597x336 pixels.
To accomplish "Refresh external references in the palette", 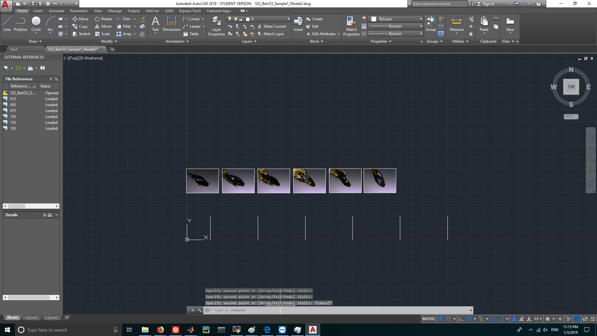I will (18, 68).
